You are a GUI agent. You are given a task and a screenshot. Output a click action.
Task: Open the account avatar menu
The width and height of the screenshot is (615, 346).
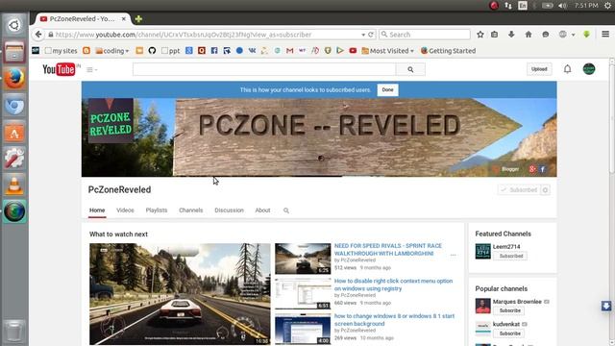coord(589,69)
